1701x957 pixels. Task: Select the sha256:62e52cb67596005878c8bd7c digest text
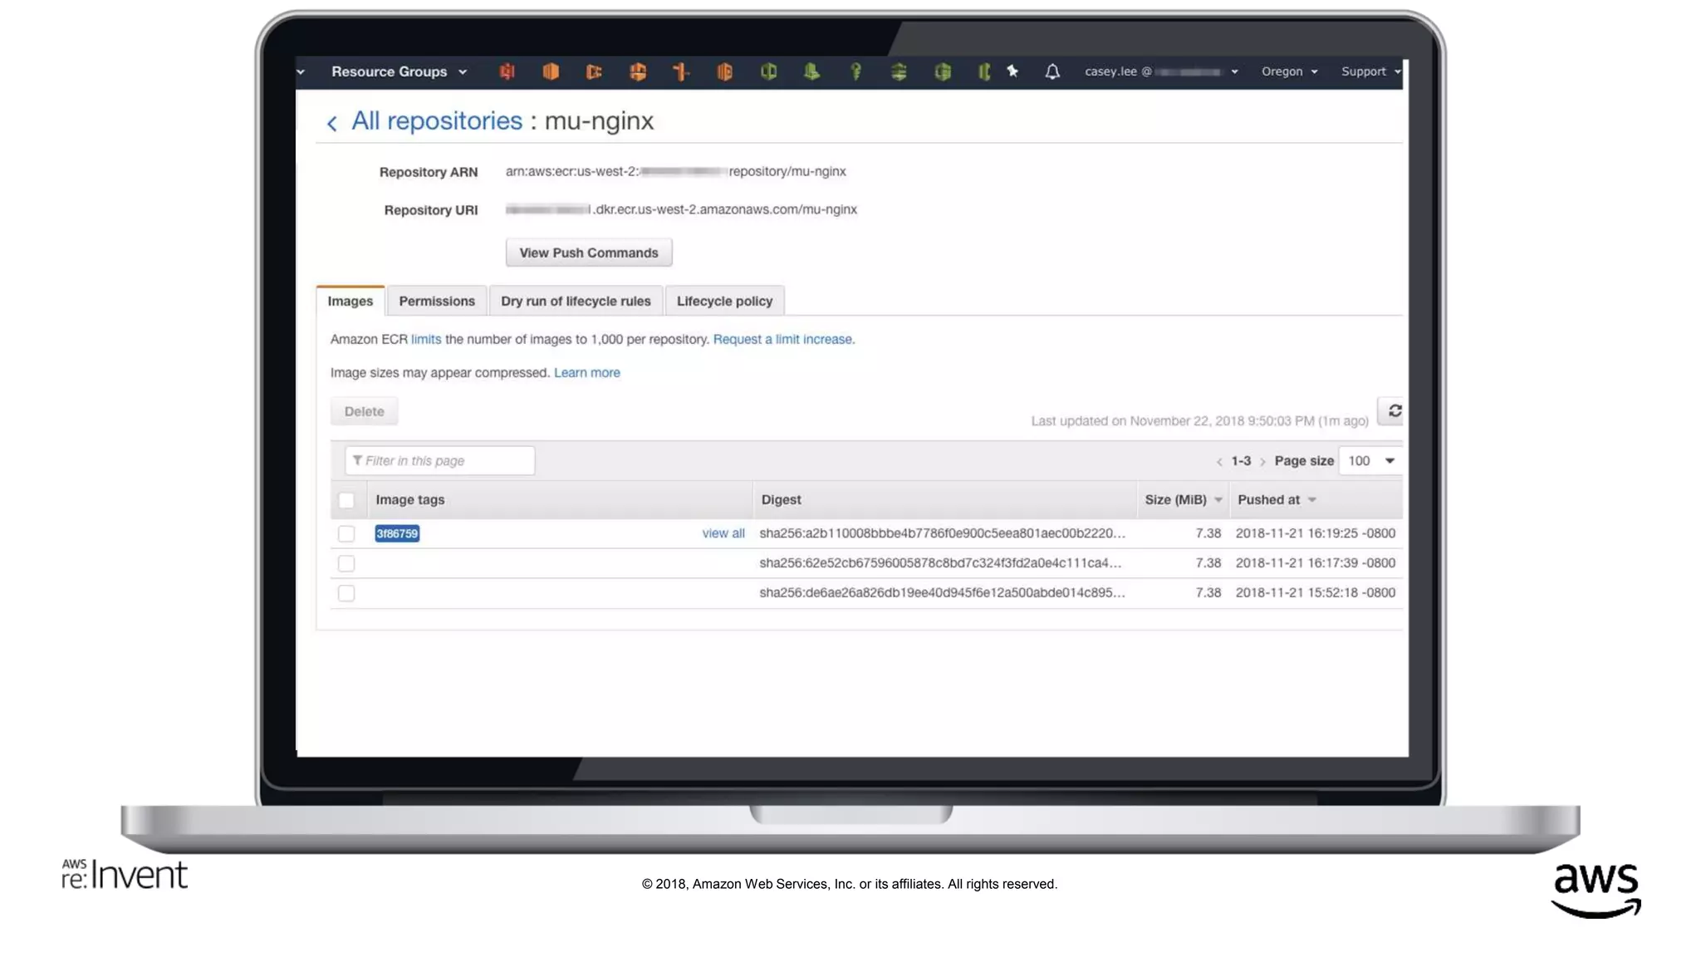(x=940, y=563)
